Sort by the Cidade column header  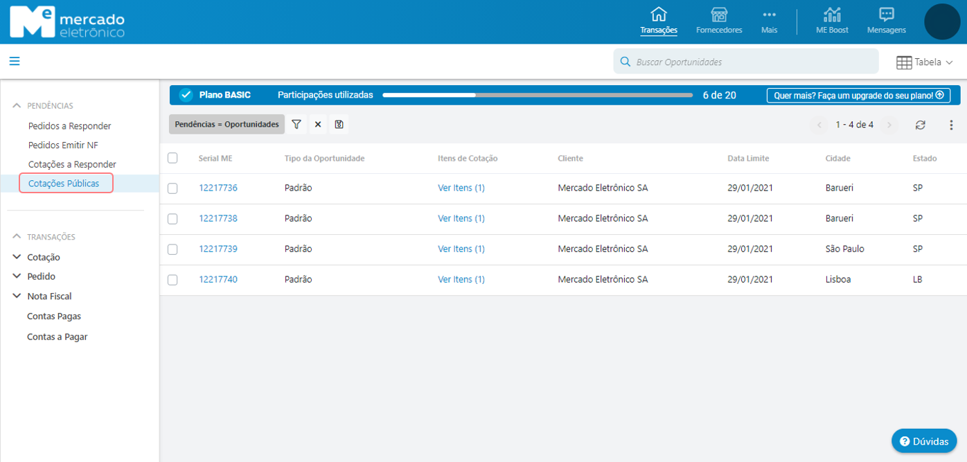pyautogui.click(x=838, y=159)
